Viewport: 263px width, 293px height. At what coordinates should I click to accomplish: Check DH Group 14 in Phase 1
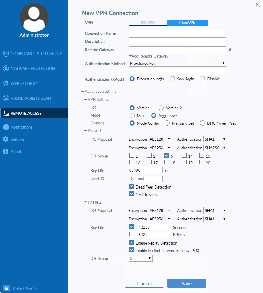click(x=184, y=156)
